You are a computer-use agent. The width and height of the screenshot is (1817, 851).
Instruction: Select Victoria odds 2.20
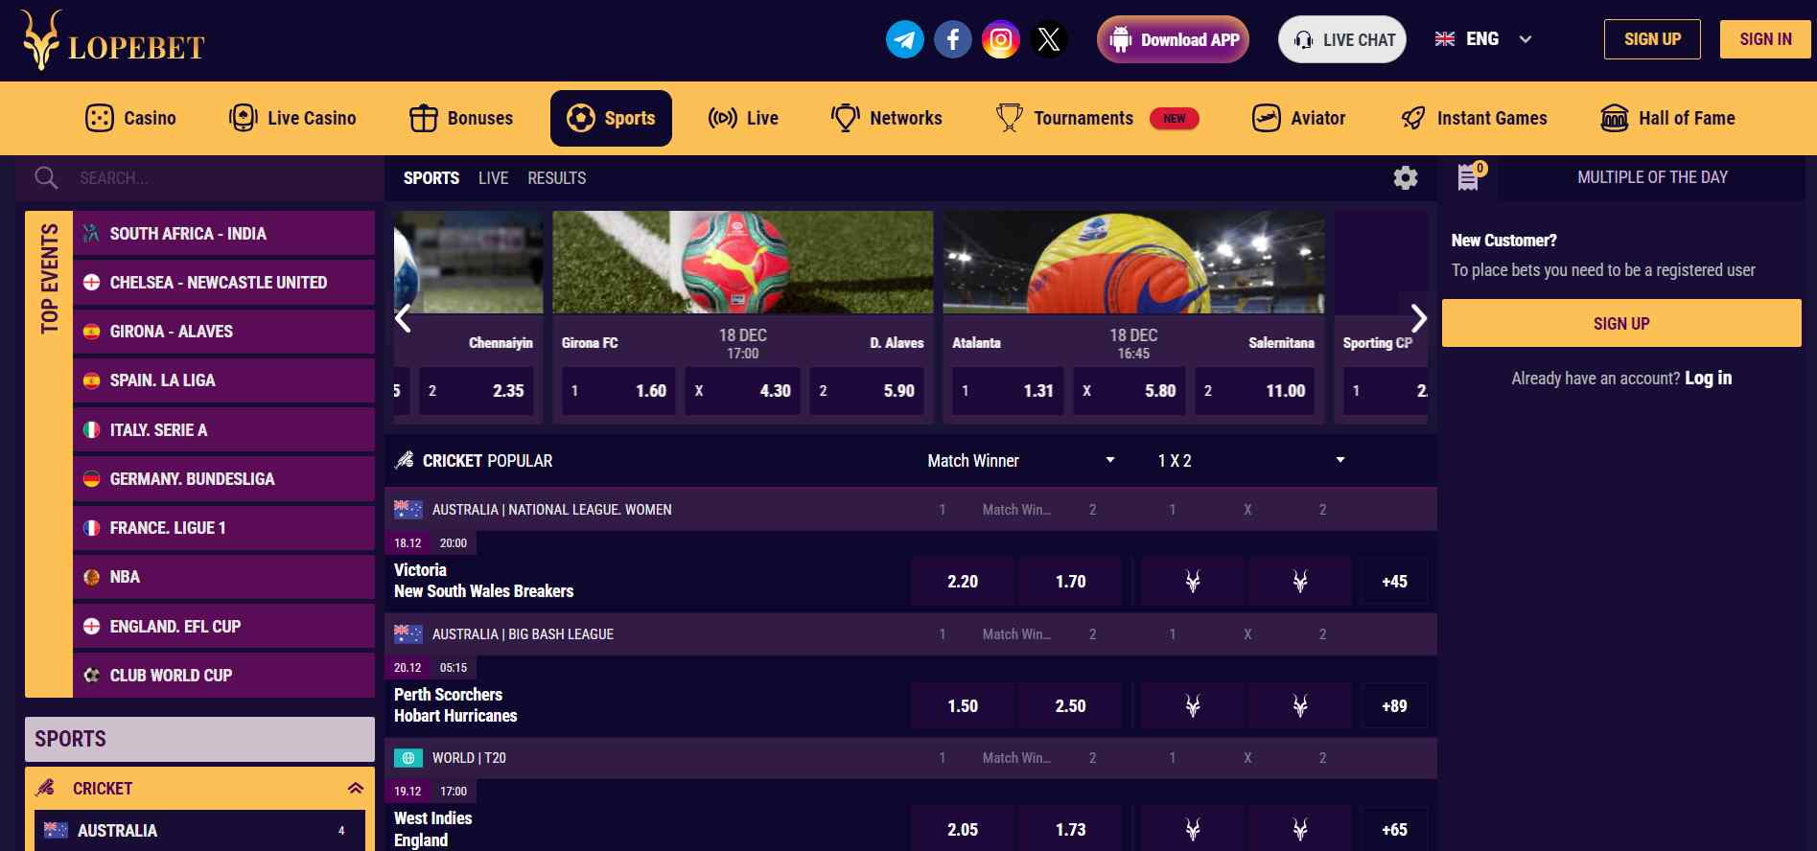pyautogui.click(x=963, y=581)
